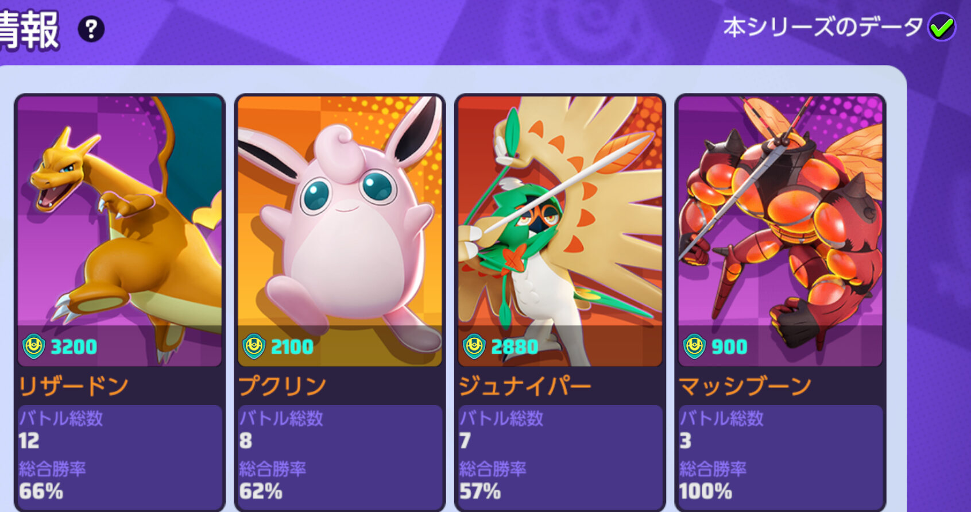
Task: Click Charizard's shield badge icon beside 3200
Action: (x=33, y=347)
